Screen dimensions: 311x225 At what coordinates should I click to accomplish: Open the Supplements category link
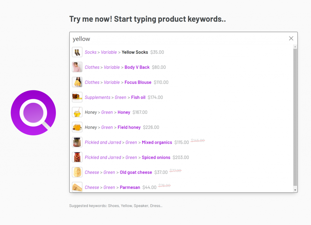[x=97, y=97]
